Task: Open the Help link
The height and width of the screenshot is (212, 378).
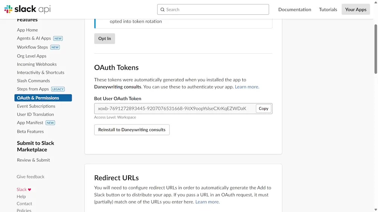Action: 21,196
